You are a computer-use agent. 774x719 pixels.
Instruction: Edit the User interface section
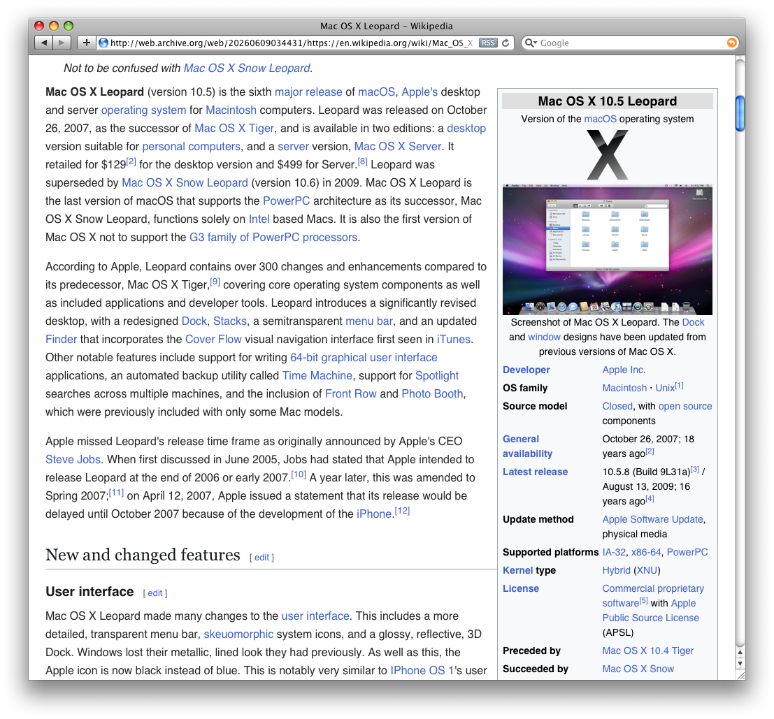pyautogui.click(x=155, y=593)
